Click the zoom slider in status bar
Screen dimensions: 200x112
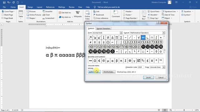point(184,110)
